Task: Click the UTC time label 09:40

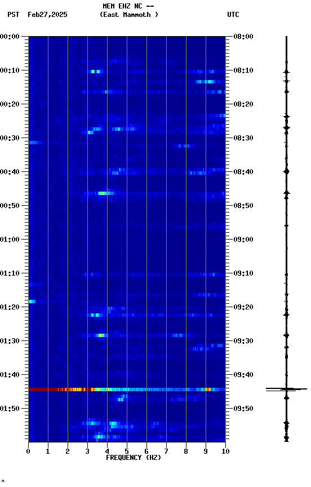Action: [243, 375]
